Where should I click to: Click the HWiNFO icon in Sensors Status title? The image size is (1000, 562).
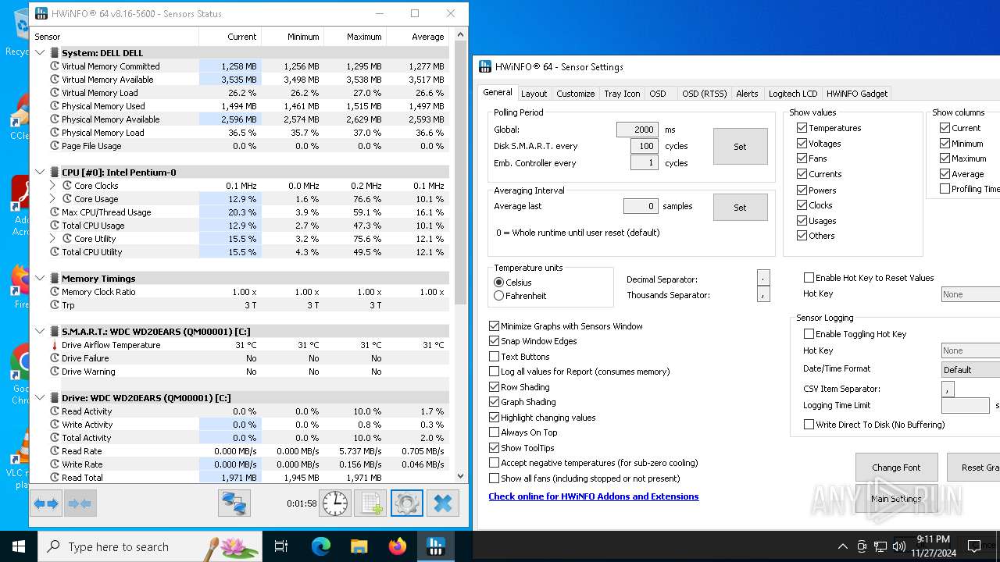pos(40,14)
